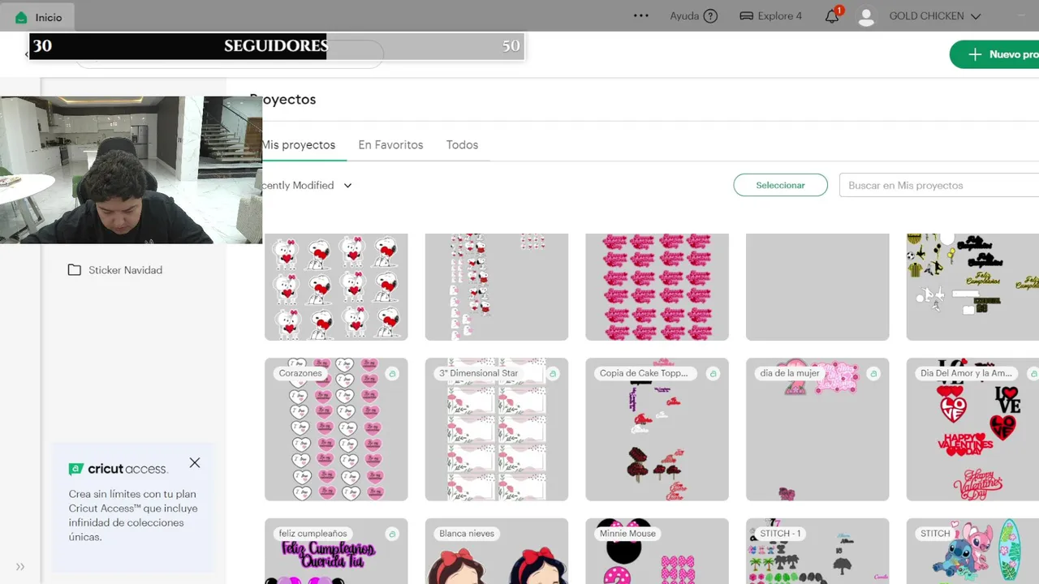Image resolution: width=1039 pixels, height=584 pixels.
Task: Open the Snoopy hearts project thumbnail
Action: coord(336,287)
